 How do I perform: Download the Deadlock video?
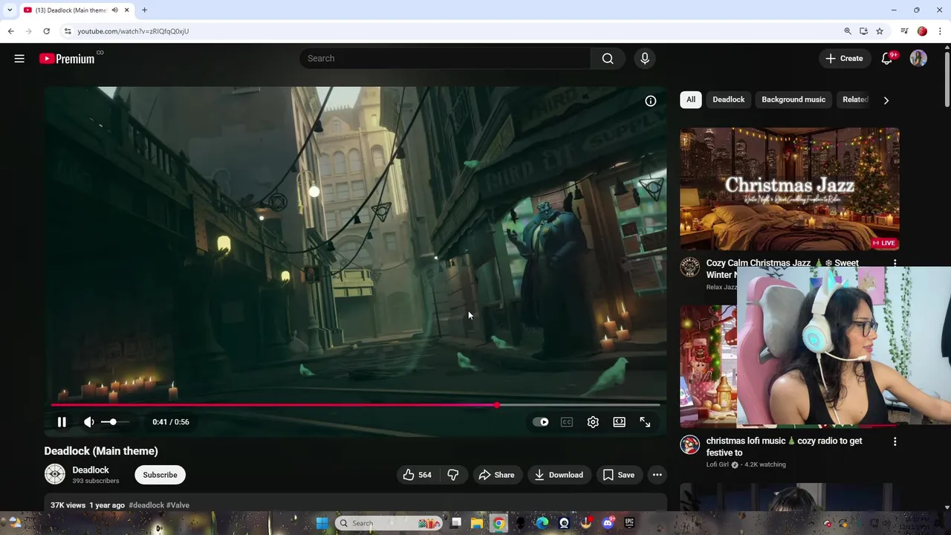coord(559,475)
